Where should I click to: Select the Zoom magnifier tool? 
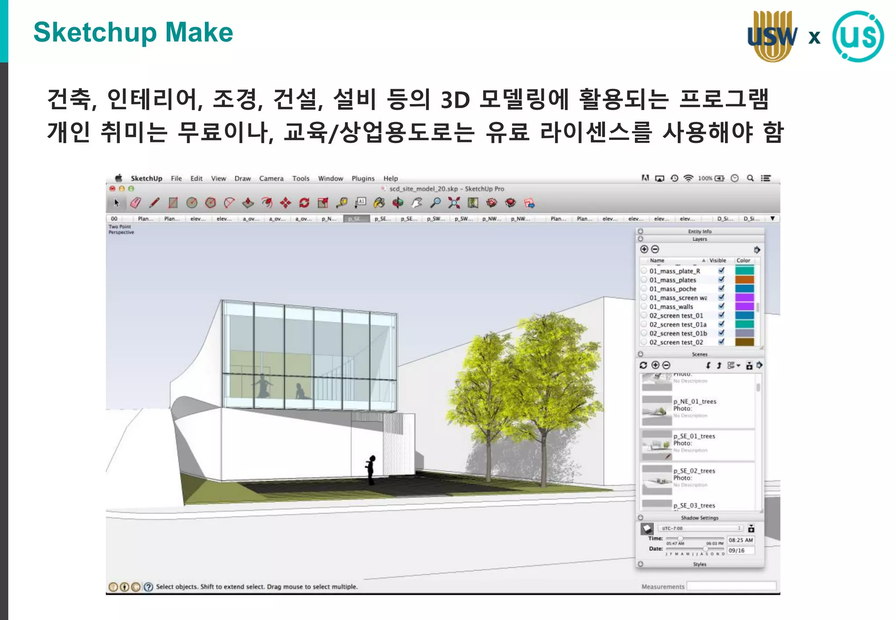pos(435,203)
